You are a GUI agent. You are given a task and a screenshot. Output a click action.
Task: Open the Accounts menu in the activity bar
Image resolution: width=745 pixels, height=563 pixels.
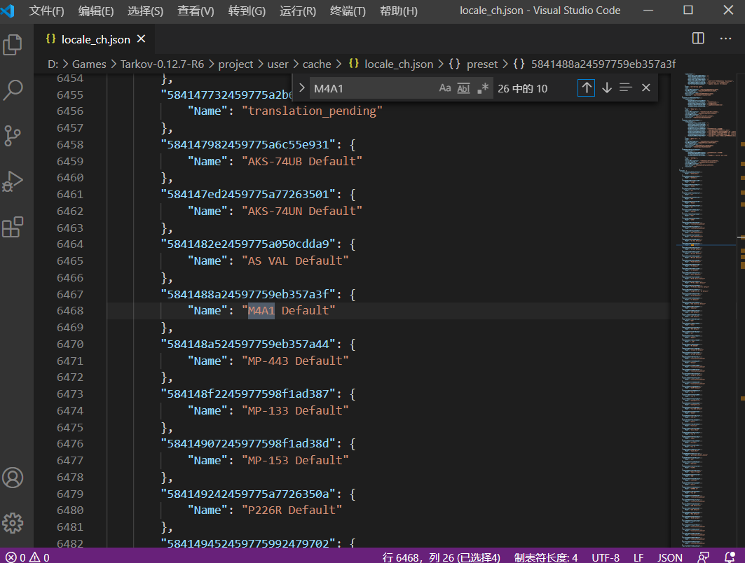13,478
